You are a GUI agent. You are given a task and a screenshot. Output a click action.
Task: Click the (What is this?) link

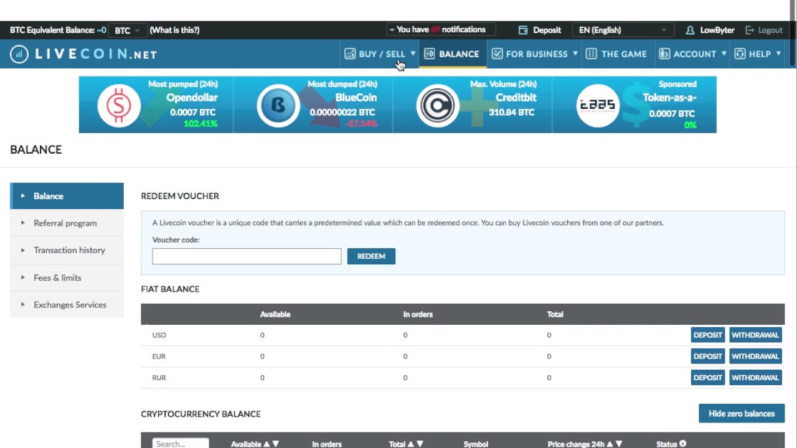click(174, 30)
